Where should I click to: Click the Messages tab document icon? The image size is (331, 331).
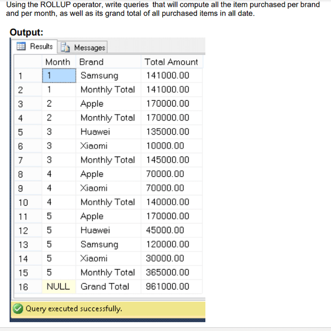click(x=65, y=47)
